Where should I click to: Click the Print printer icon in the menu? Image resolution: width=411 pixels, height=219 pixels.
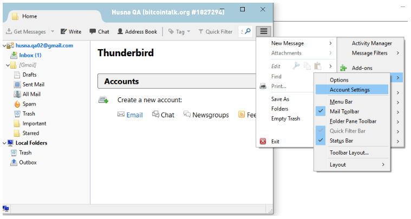(263, 86)
